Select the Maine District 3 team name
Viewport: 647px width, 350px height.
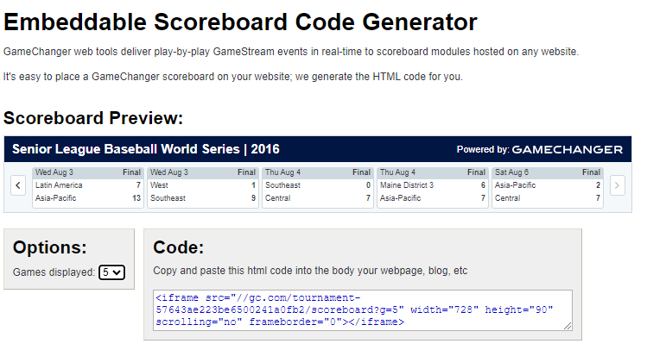(x=407, y=185)
